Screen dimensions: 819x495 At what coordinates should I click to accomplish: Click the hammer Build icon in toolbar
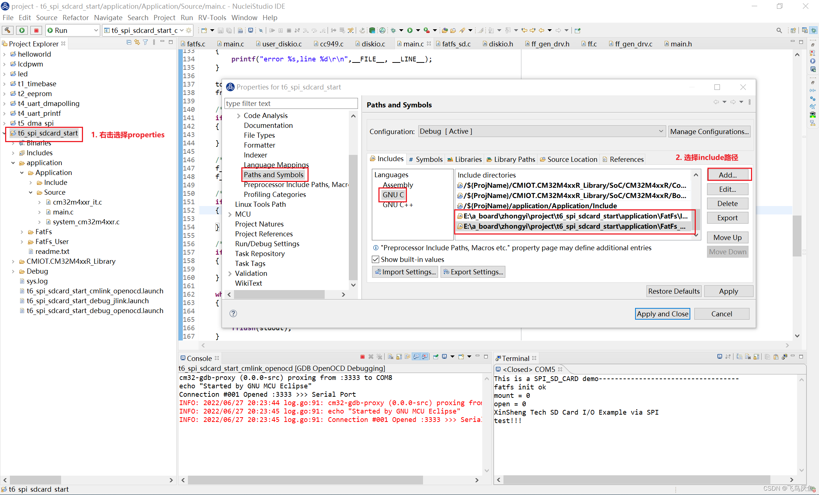pos(7,30)
